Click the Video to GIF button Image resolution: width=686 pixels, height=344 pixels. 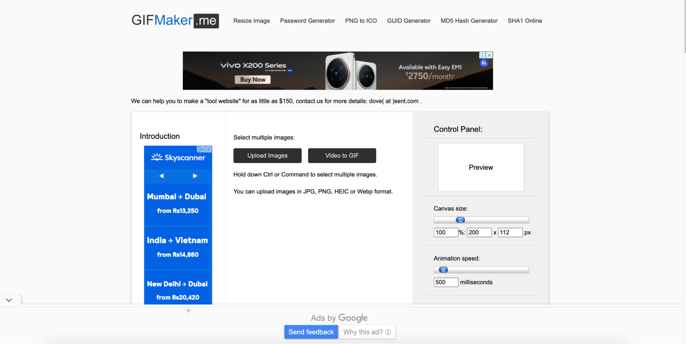[342, 156]
